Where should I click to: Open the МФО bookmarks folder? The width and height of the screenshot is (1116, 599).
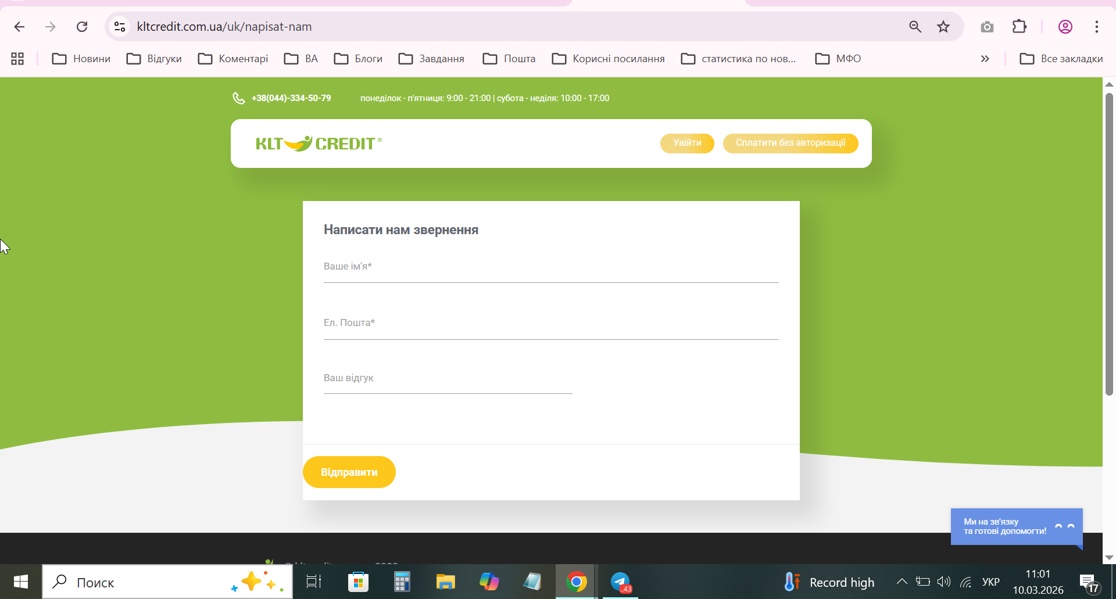(838, 59)
